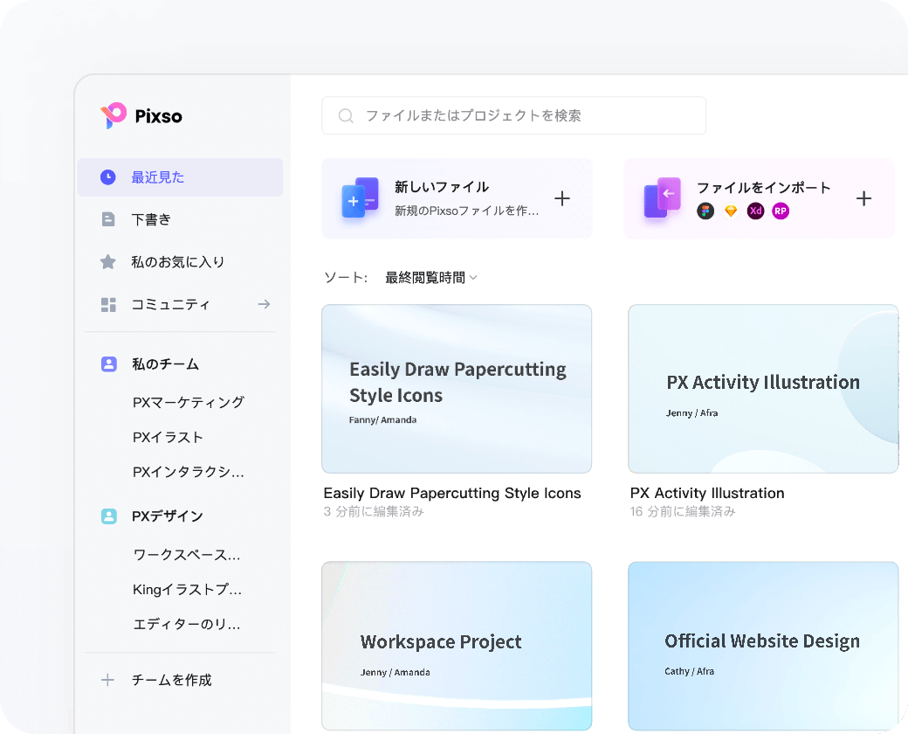Screen dimensions: 908x734
Task: Click the plus on ファイルをインポート card
Action: click(x=863, y=199)
